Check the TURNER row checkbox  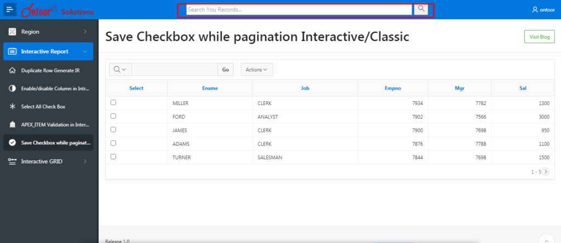click(x=113, y=157)
